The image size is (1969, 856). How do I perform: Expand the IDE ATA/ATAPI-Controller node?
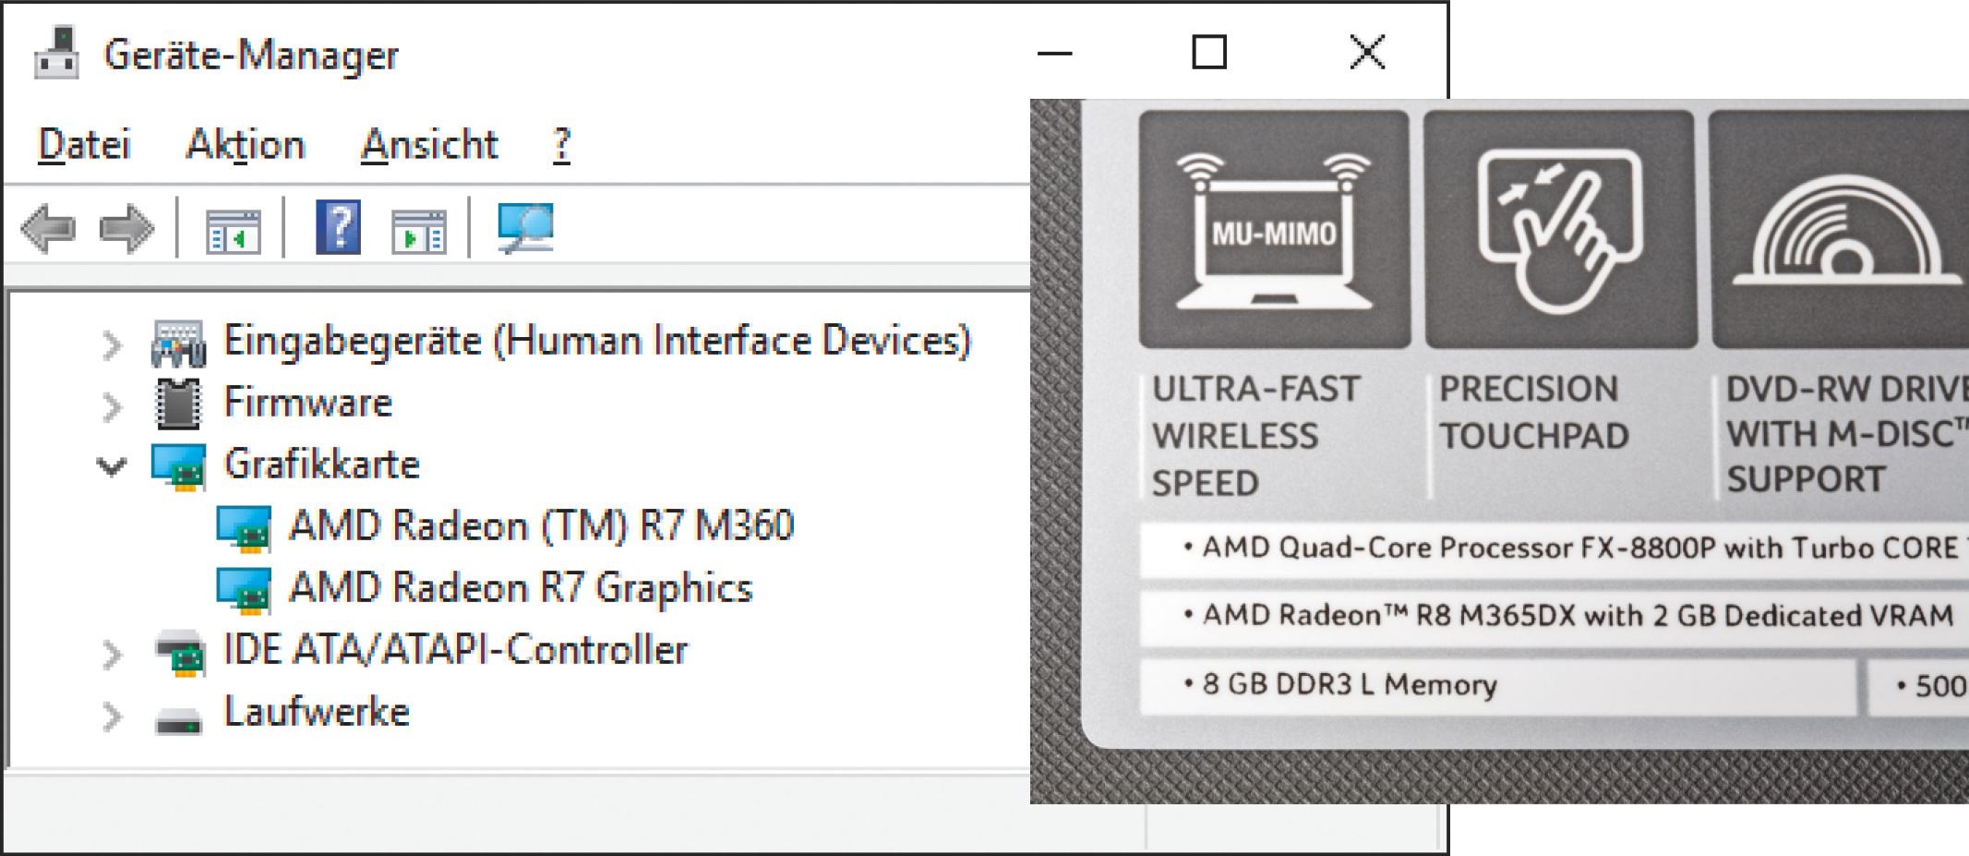click(x=112, y=655)
